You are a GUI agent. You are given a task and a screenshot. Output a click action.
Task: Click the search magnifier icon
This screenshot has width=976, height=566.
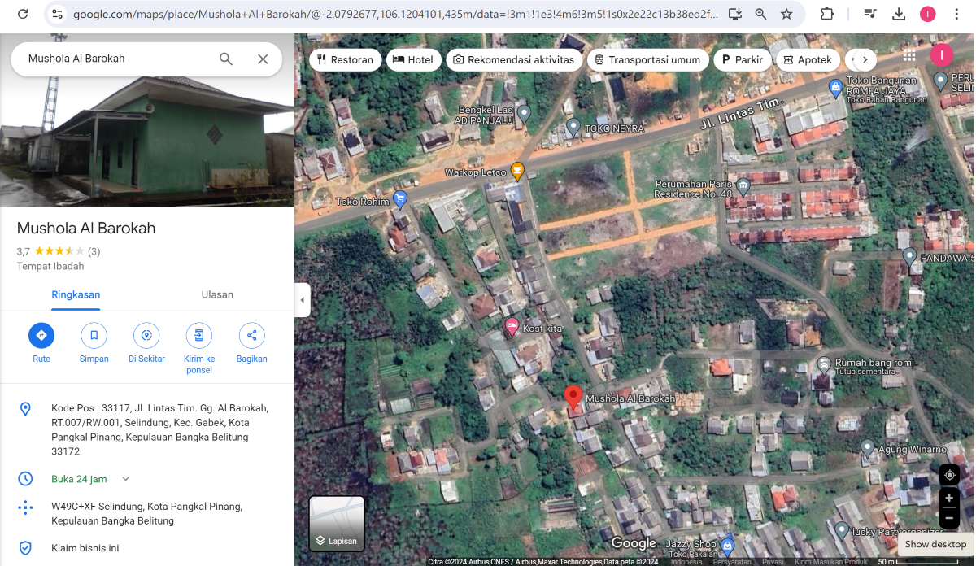click(x=226, y=59)
